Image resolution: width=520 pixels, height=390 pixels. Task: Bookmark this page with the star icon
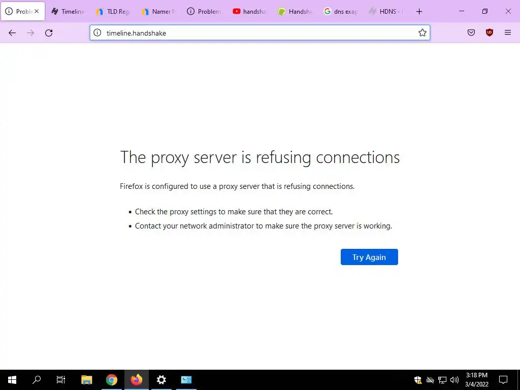(422, 32)
